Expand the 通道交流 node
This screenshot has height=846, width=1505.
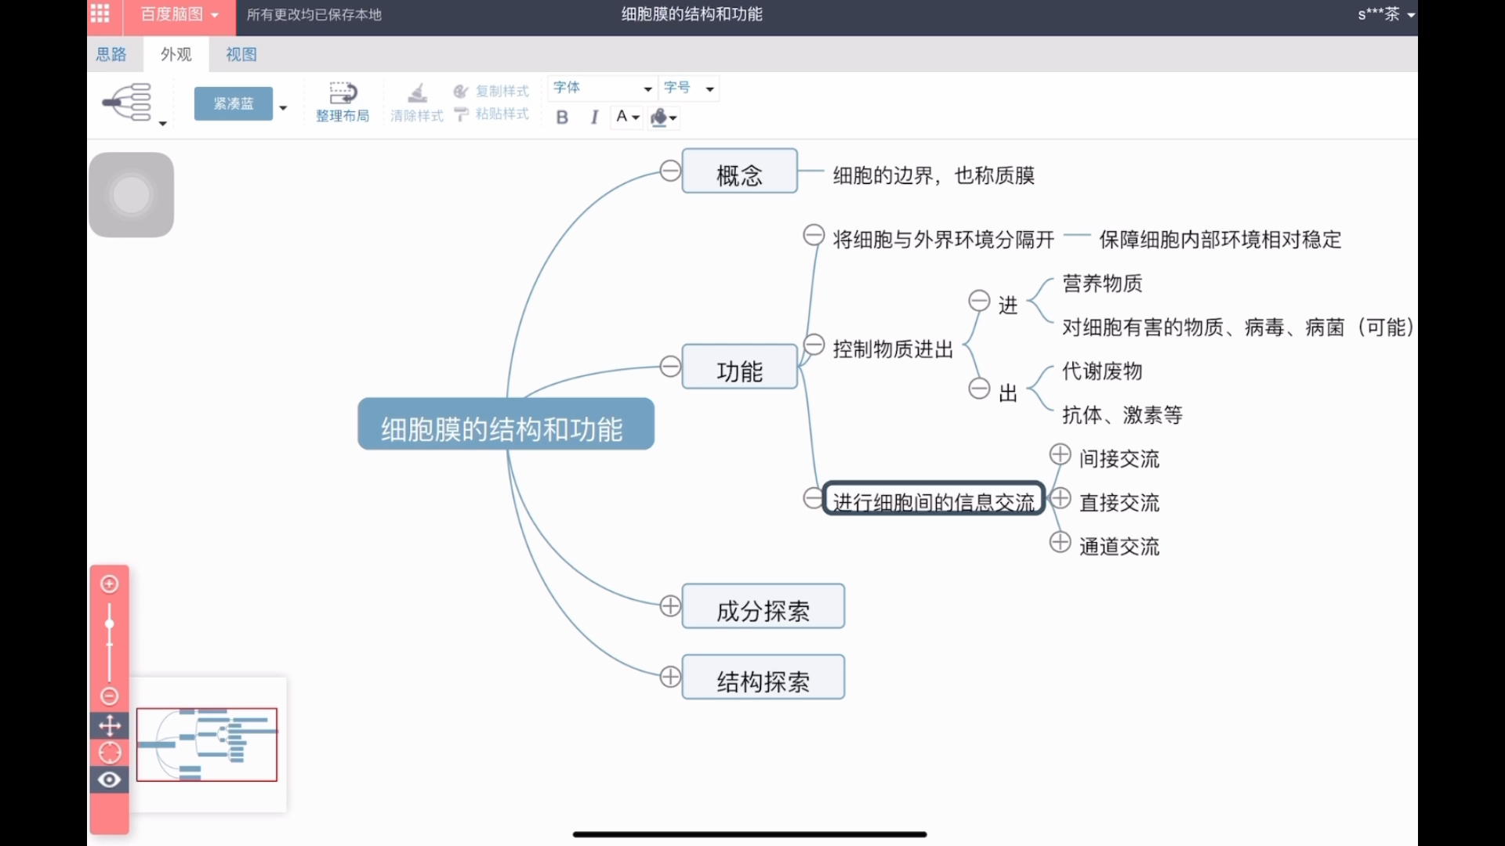[x=1060, y=542]
